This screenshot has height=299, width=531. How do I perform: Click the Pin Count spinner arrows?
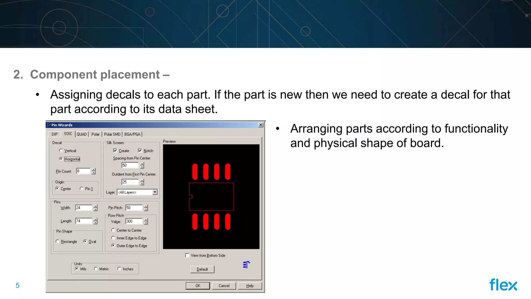click(x=94, y=171)
